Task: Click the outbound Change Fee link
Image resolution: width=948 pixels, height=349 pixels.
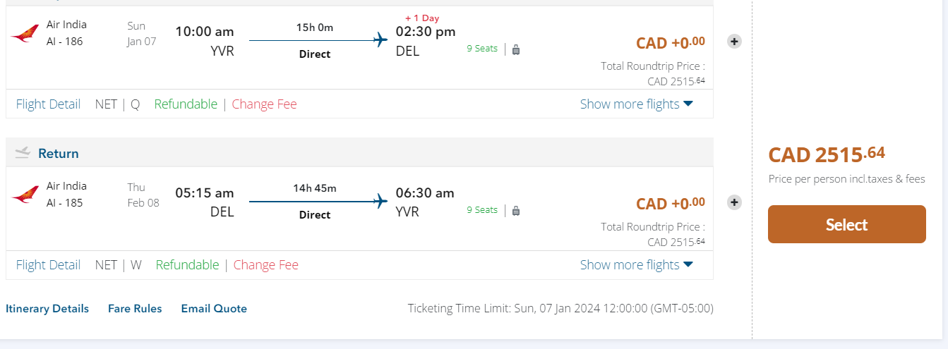Action: click(x=264, y=104)
